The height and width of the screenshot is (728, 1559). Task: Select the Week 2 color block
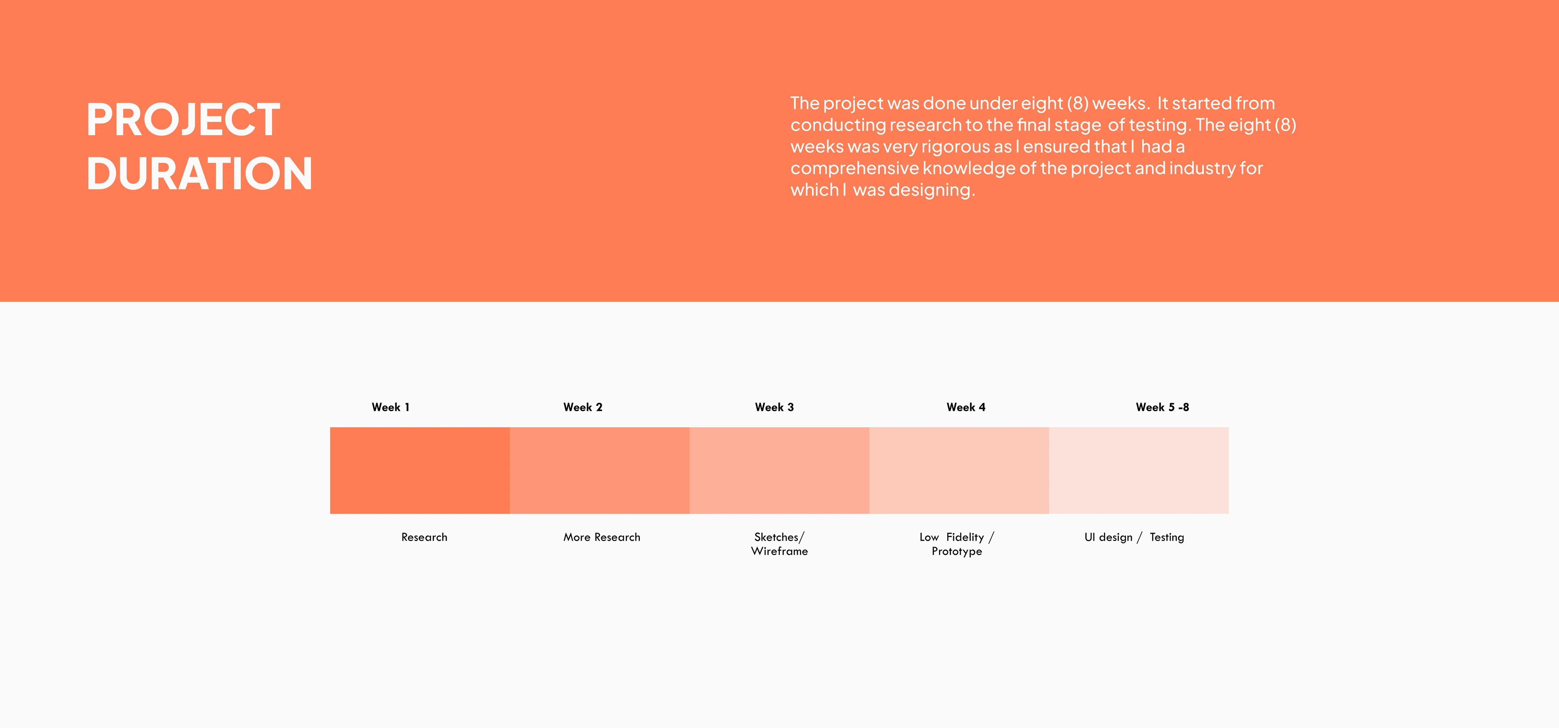[x=599, y=470]
